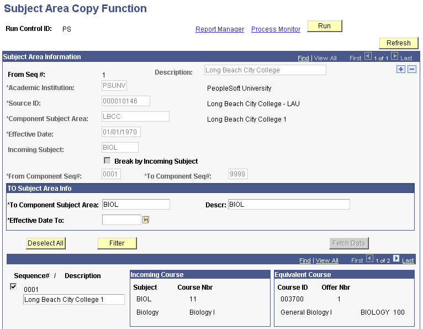Click Academic Institution field PSUNV
Viewport: 423px width, 329px height.
[x=114, y=86]
